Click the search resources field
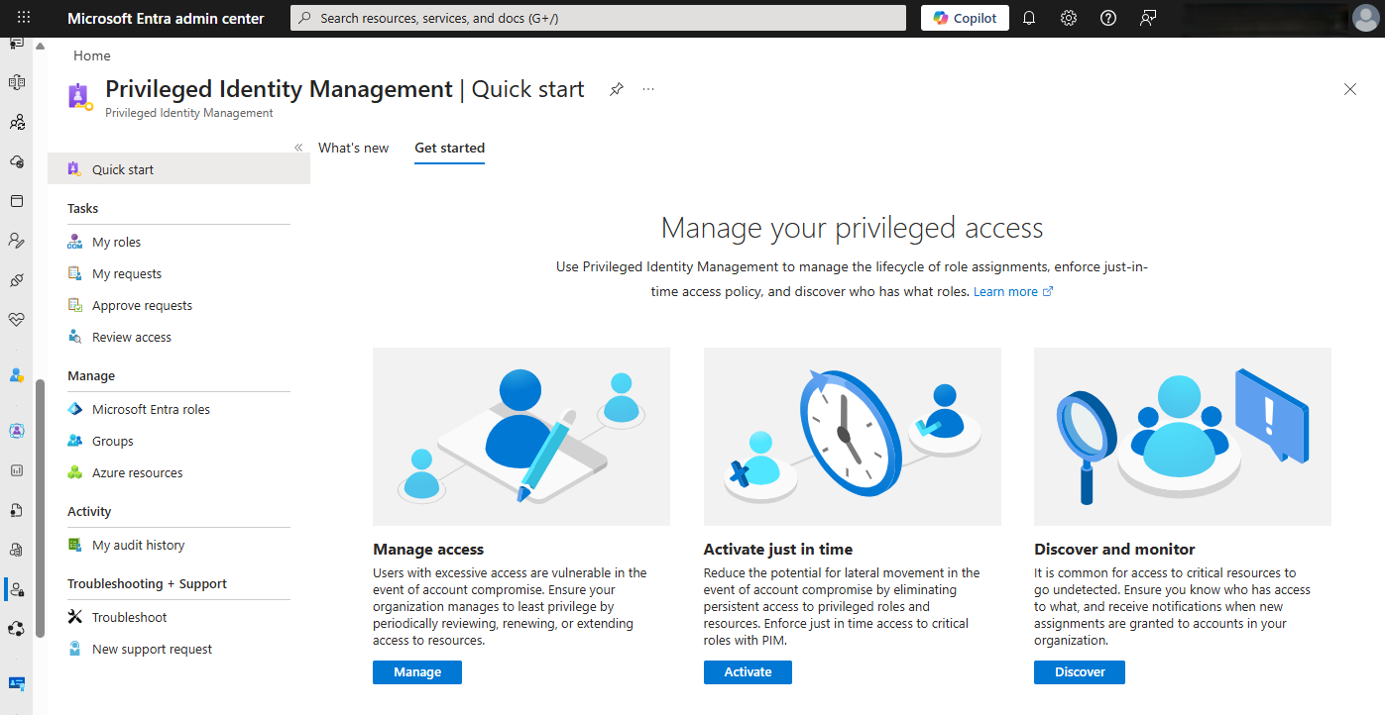Image resolution: width=1385 pixels, height=715 pixels. [597, 17]
